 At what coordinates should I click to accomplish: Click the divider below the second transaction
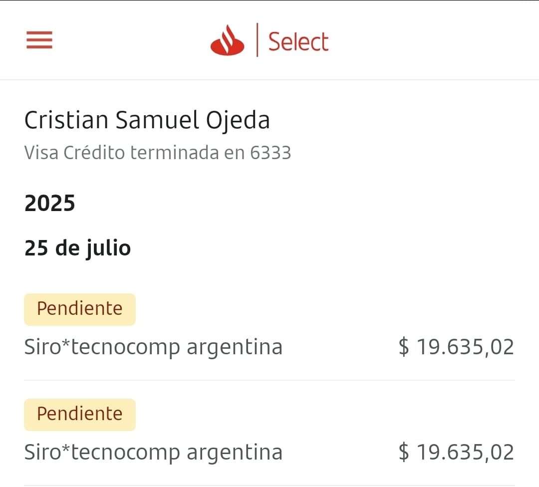pyautogui.click(x=269, y=485)
